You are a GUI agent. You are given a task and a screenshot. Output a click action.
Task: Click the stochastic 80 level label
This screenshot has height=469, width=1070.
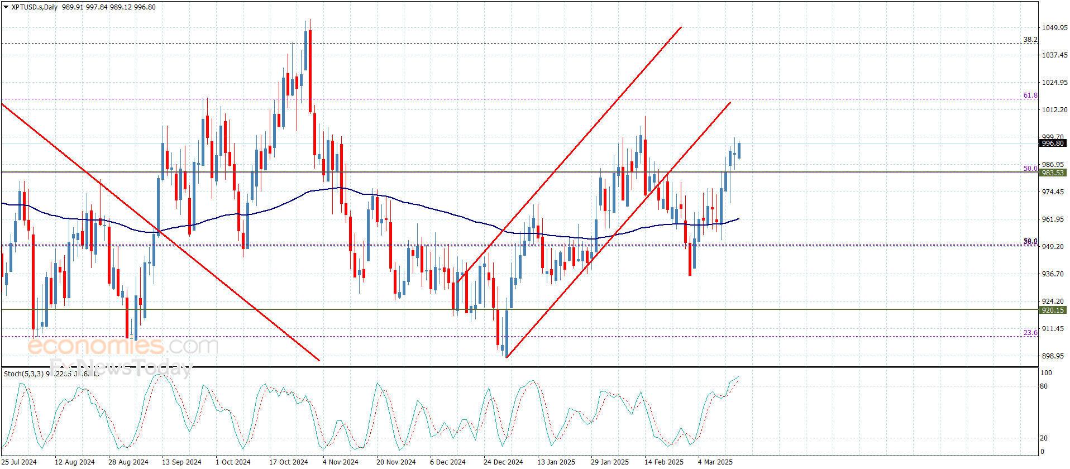pyautogui.click(x=1044, y=386)
